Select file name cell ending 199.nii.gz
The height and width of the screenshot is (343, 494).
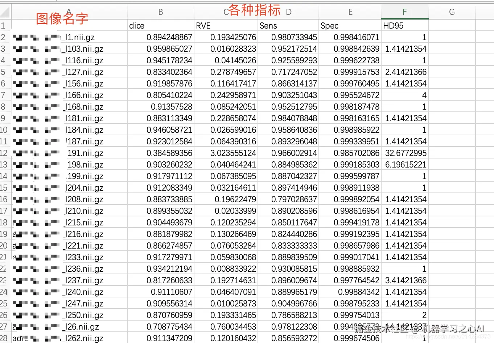[69, 176]
